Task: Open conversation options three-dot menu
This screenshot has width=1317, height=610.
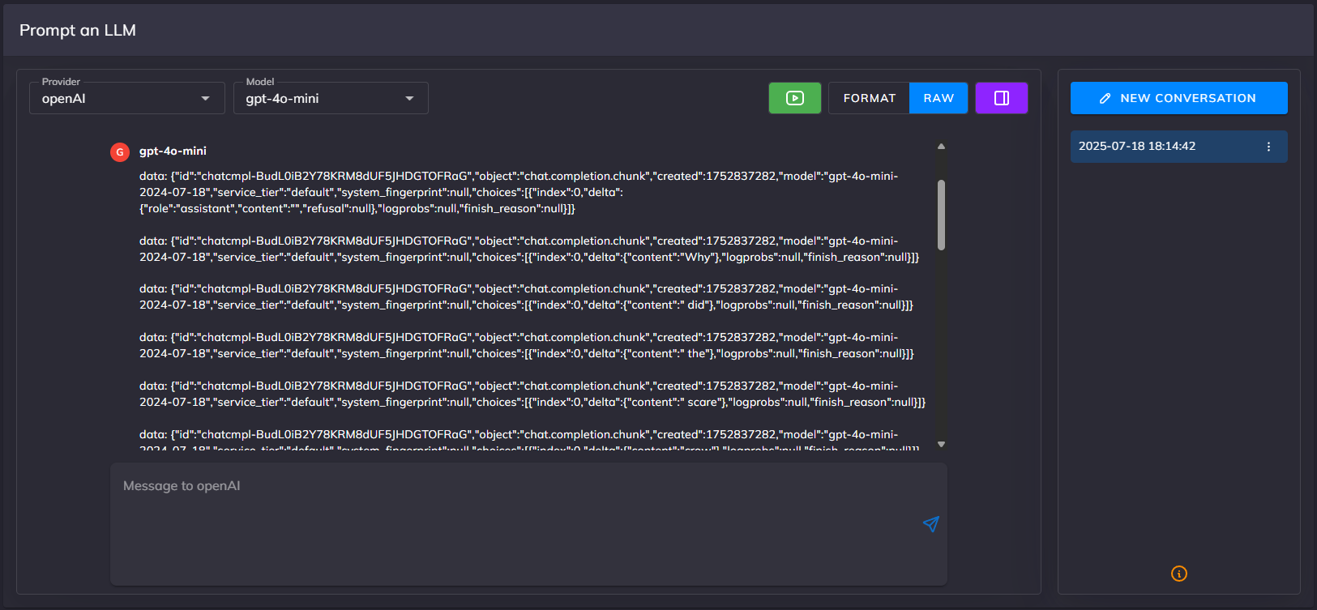Action: pyautogui.click(x=1268, y=147)
